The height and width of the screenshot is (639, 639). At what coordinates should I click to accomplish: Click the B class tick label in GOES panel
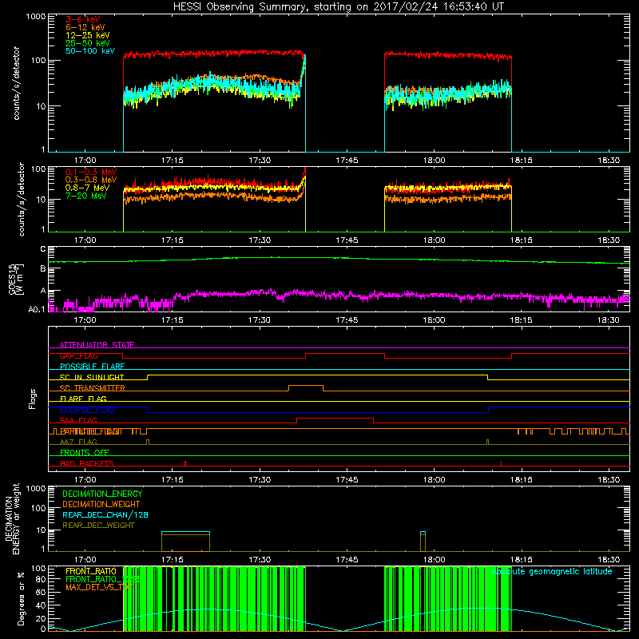click(43, 268)
